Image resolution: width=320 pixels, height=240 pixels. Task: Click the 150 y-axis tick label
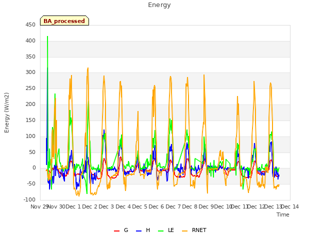[x=30, y=120]
